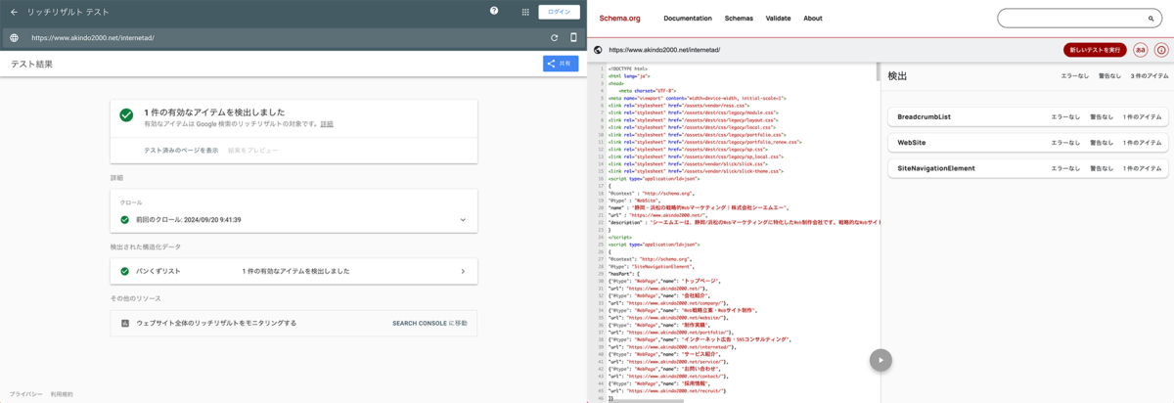Screen dimensions: 1174x403
Task: Open the Google apps grid icon
Action: (x=525, y=12)
